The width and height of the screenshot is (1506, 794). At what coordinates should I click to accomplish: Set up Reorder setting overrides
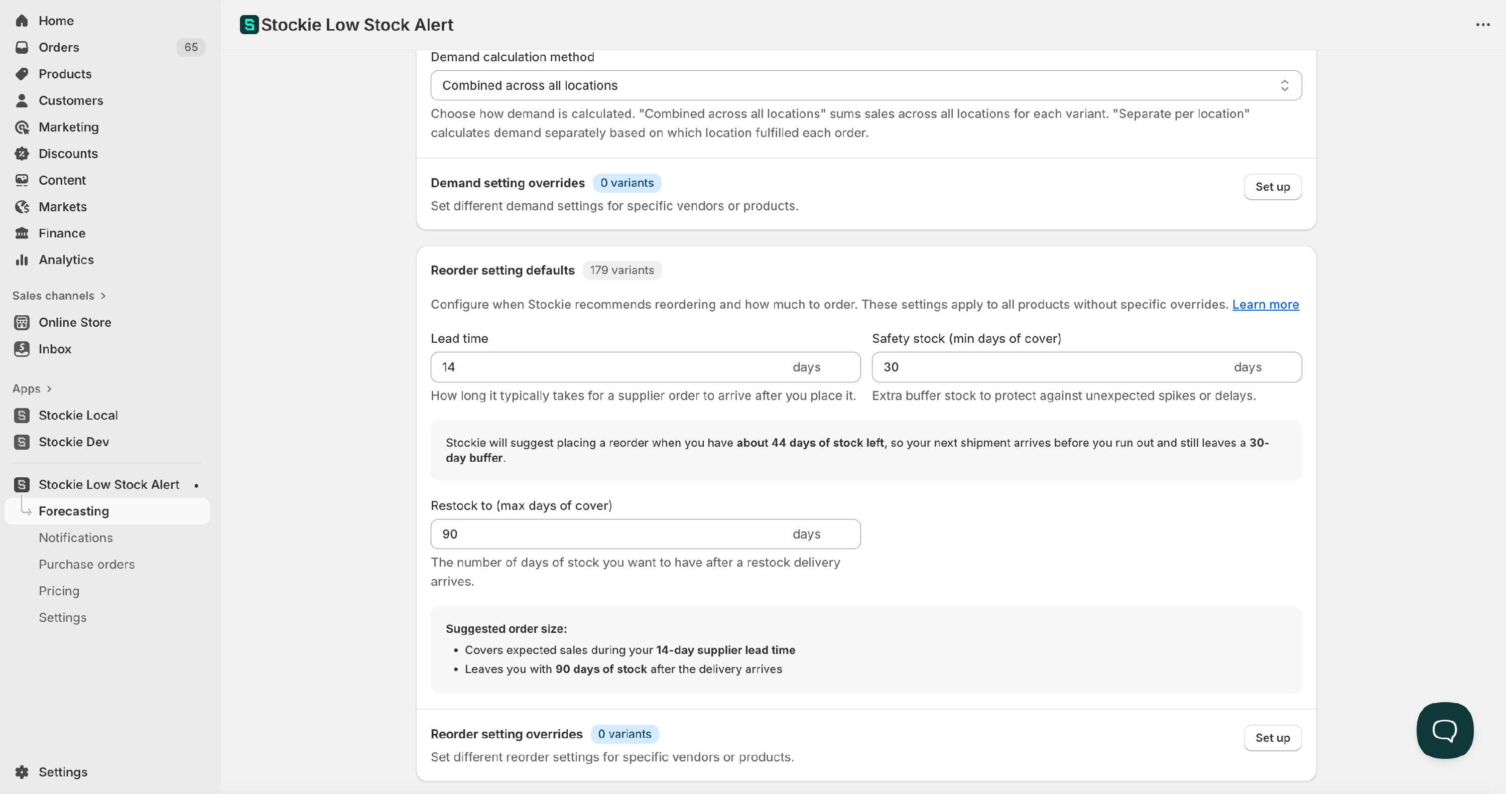[x=1272, y=738]
